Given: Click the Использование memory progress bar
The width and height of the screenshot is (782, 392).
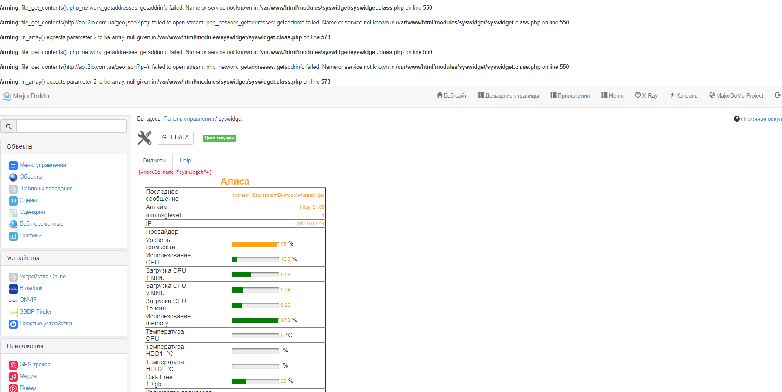Looking at the screenshot, I should (256, 321).
